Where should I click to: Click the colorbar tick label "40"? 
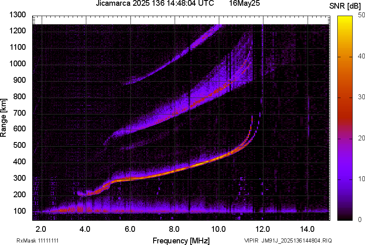pos(362,56)
